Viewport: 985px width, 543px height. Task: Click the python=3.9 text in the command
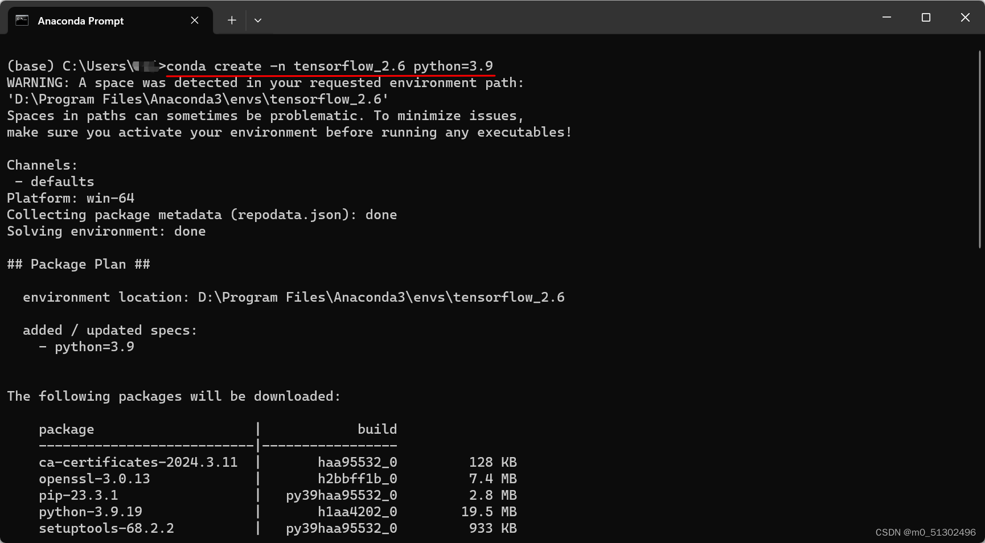[x=454, y=66]
